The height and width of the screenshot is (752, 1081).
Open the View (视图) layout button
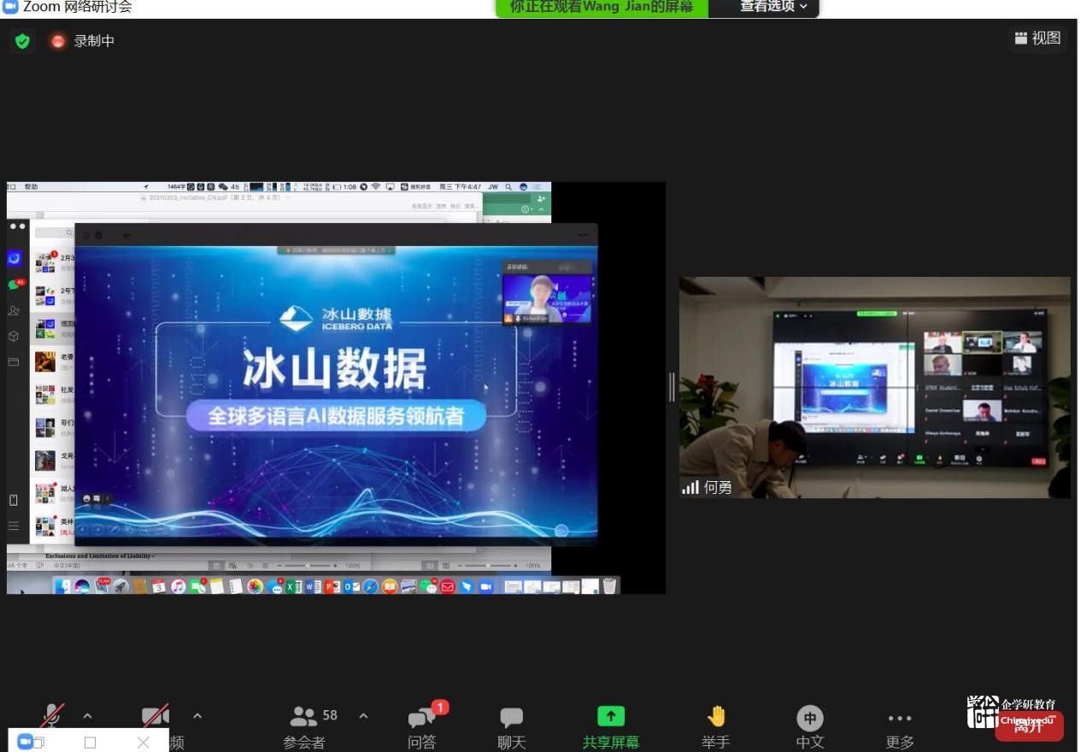click(x=1037, y=38)
